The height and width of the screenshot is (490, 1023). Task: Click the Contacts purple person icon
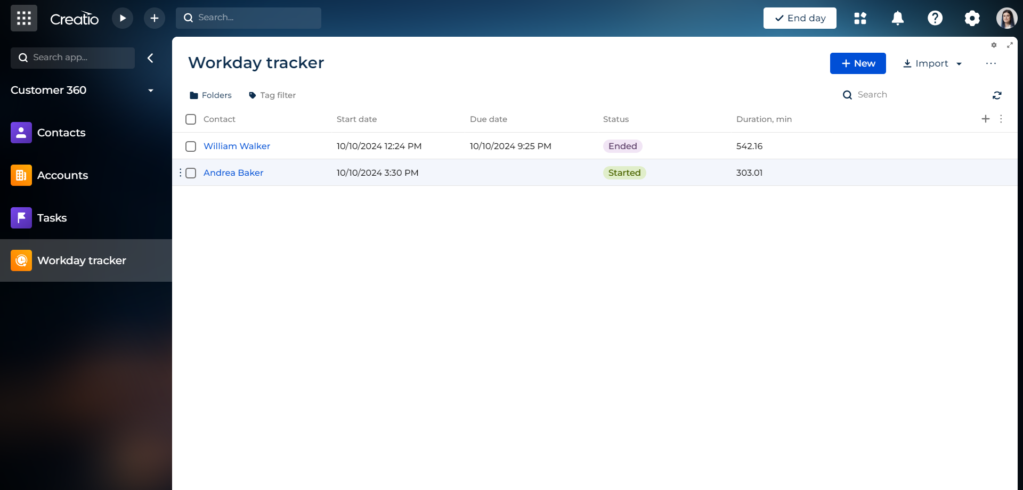pos(21,133)
